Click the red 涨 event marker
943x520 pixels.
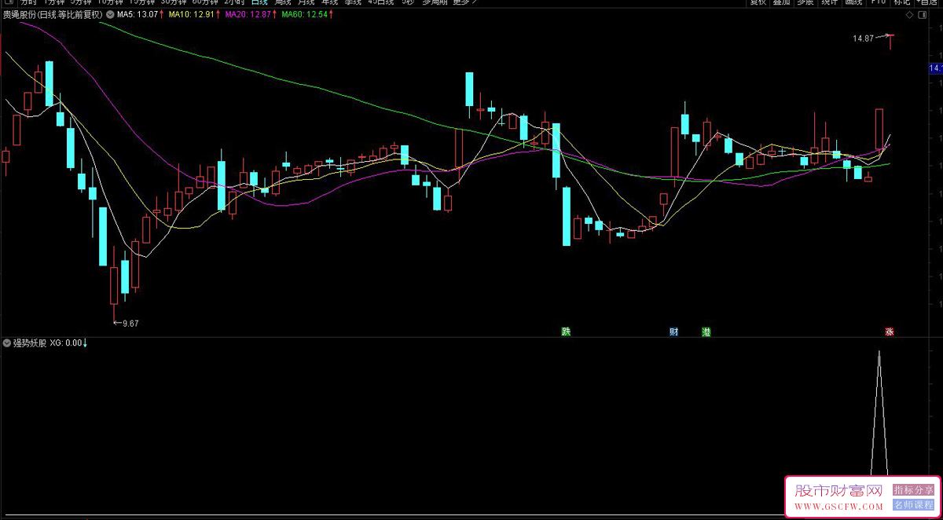tap(890, 331)
